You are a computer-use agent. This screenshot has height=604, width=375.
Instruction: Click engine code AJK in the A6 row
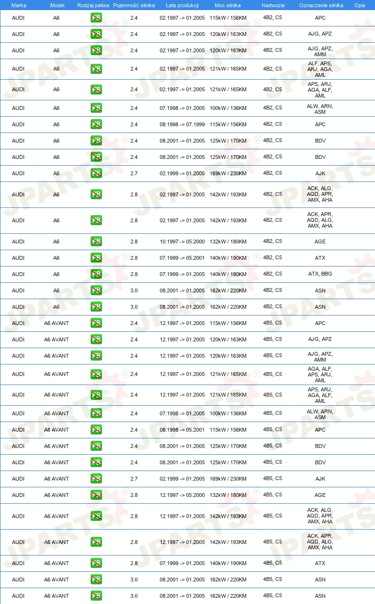pos(320,173)
